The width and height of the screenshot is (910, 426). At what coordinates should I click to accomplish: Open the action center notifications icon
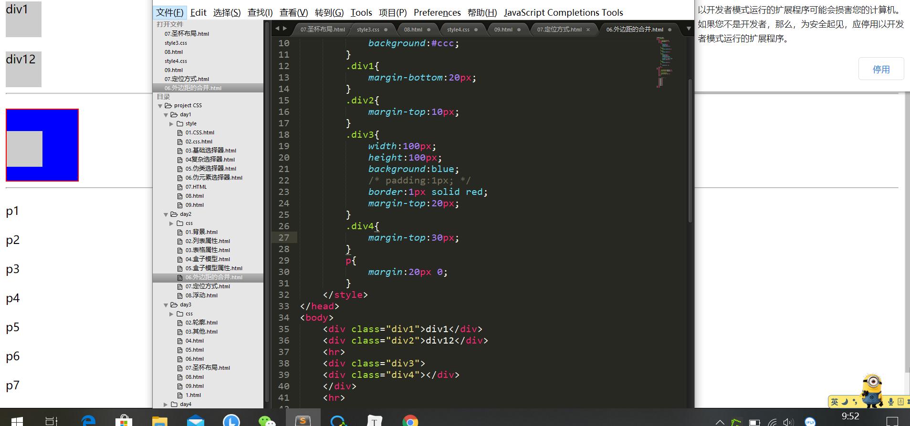coord(892,422)
